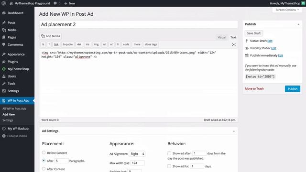Click the ins quicktag button
Image resolution: width=306 pixels, height=172 pixels.
(87, 44)
